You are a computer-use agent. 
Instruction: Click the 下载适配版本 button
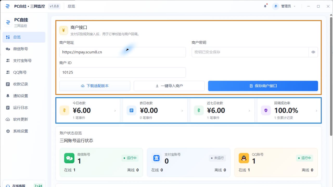[x=95, y=86]
